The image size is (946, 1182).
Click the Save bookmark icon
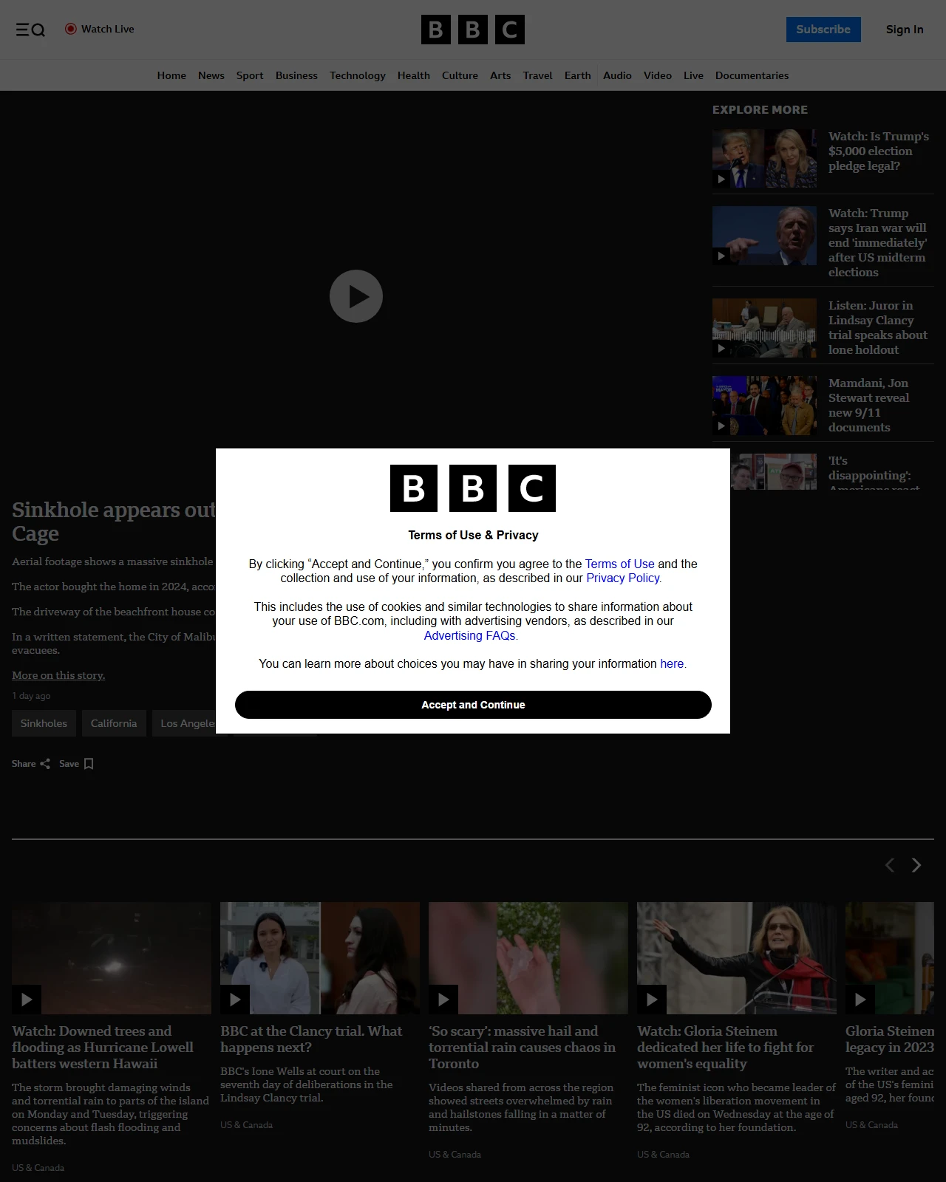pyautogui.click(x=89, y=764)
